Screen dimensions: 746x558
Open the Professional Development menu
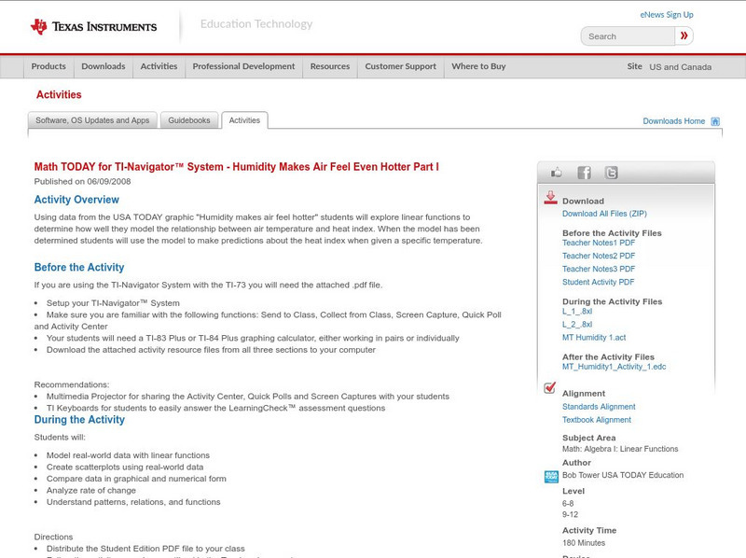coord(243,66)
